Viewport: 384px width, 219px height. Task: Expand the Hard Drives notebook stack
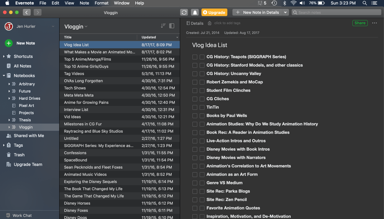(9, 98)
